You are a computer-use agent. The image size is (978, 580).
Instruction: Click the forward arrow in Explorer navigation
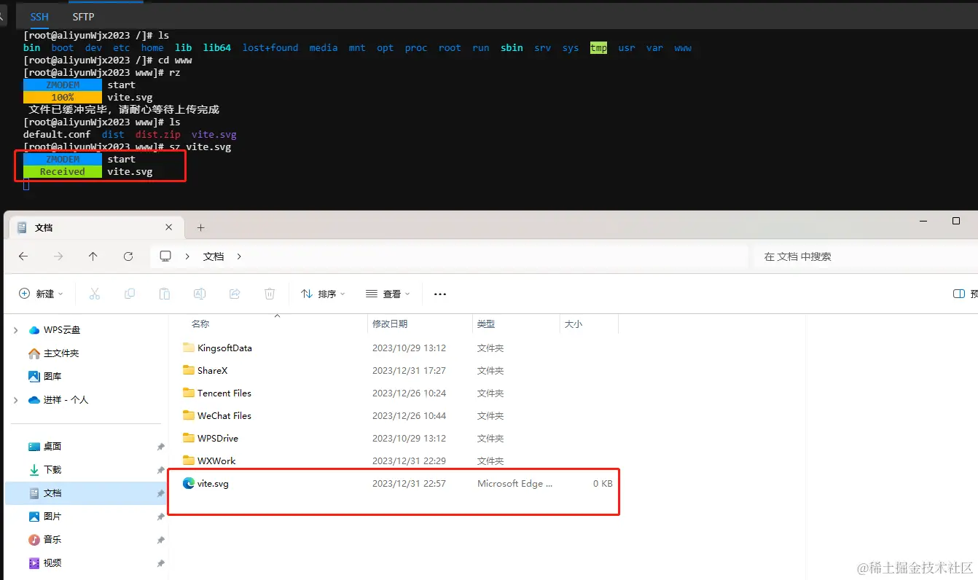[58, 256]
